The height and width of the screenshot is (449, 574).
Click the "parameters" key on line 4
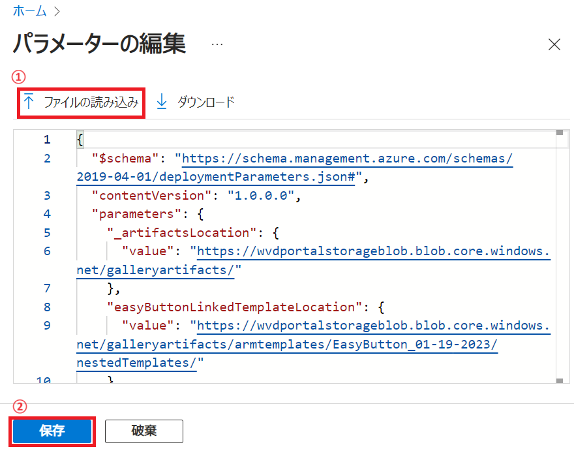[136, 214]
